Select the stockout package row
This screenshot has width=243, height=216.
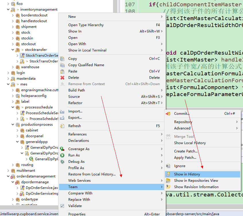[28, 44]
